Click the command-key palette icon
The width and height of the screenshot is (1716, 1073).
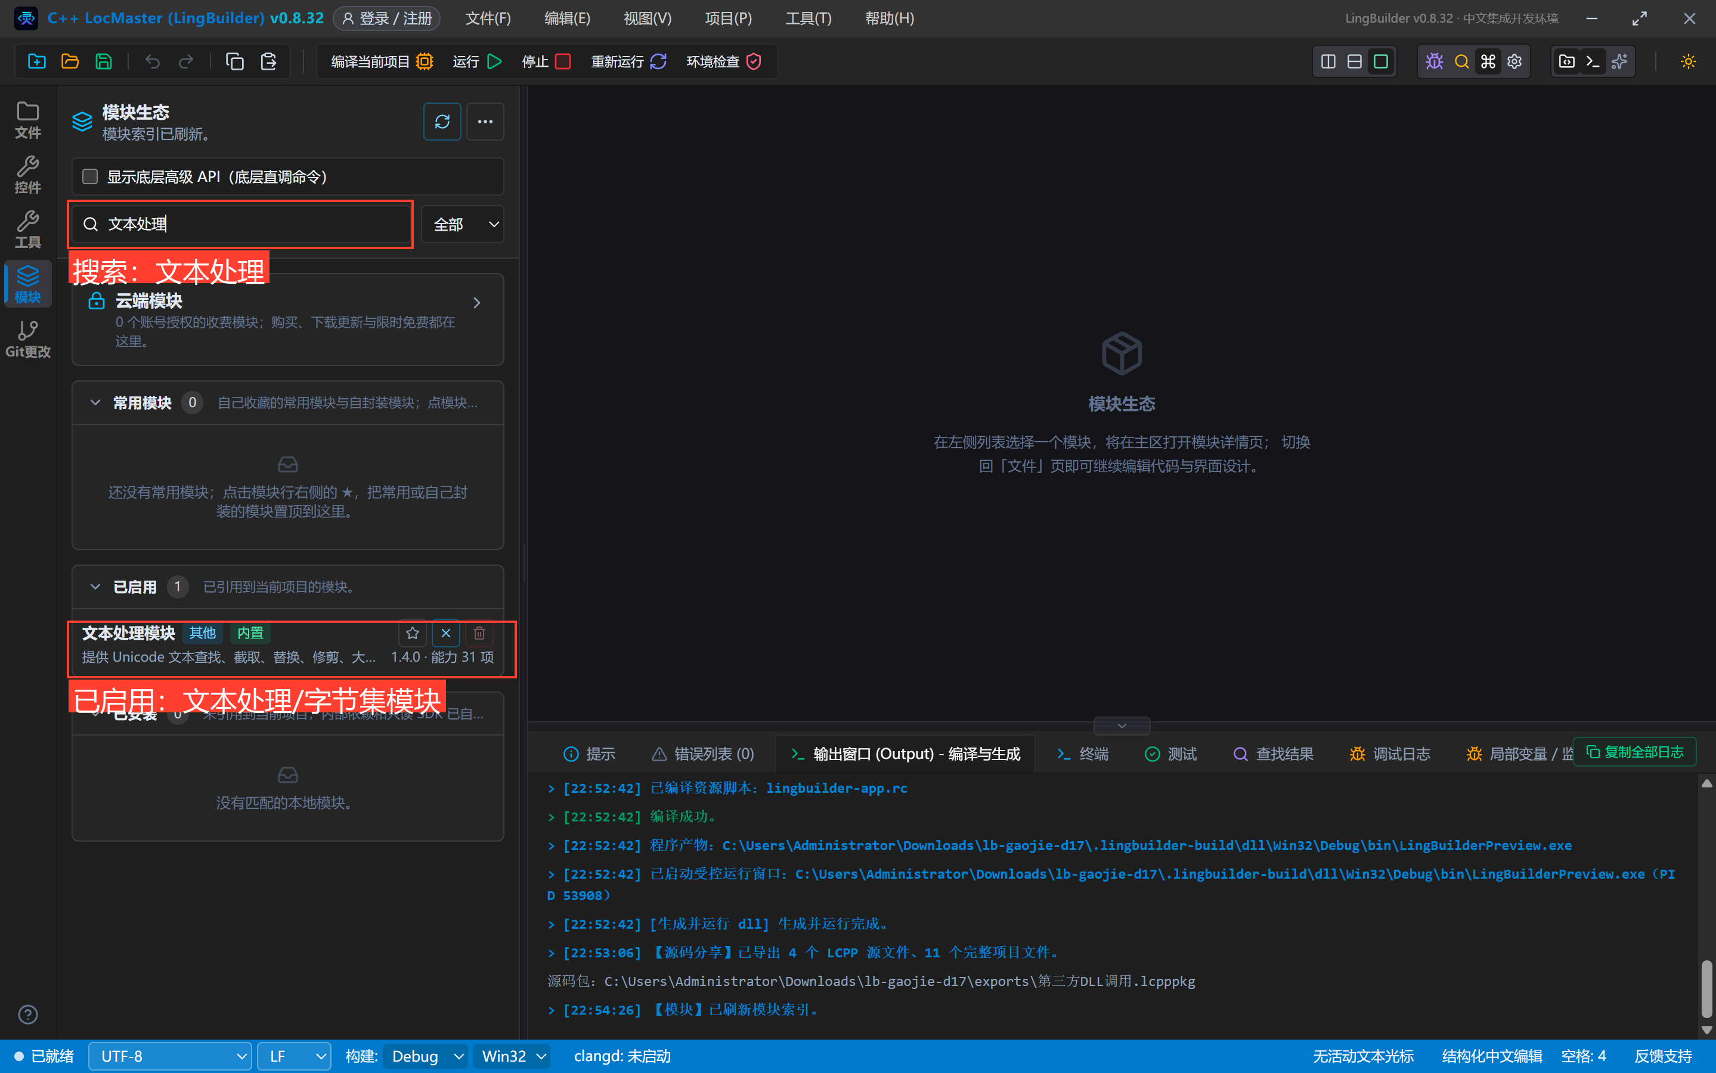1488,62
